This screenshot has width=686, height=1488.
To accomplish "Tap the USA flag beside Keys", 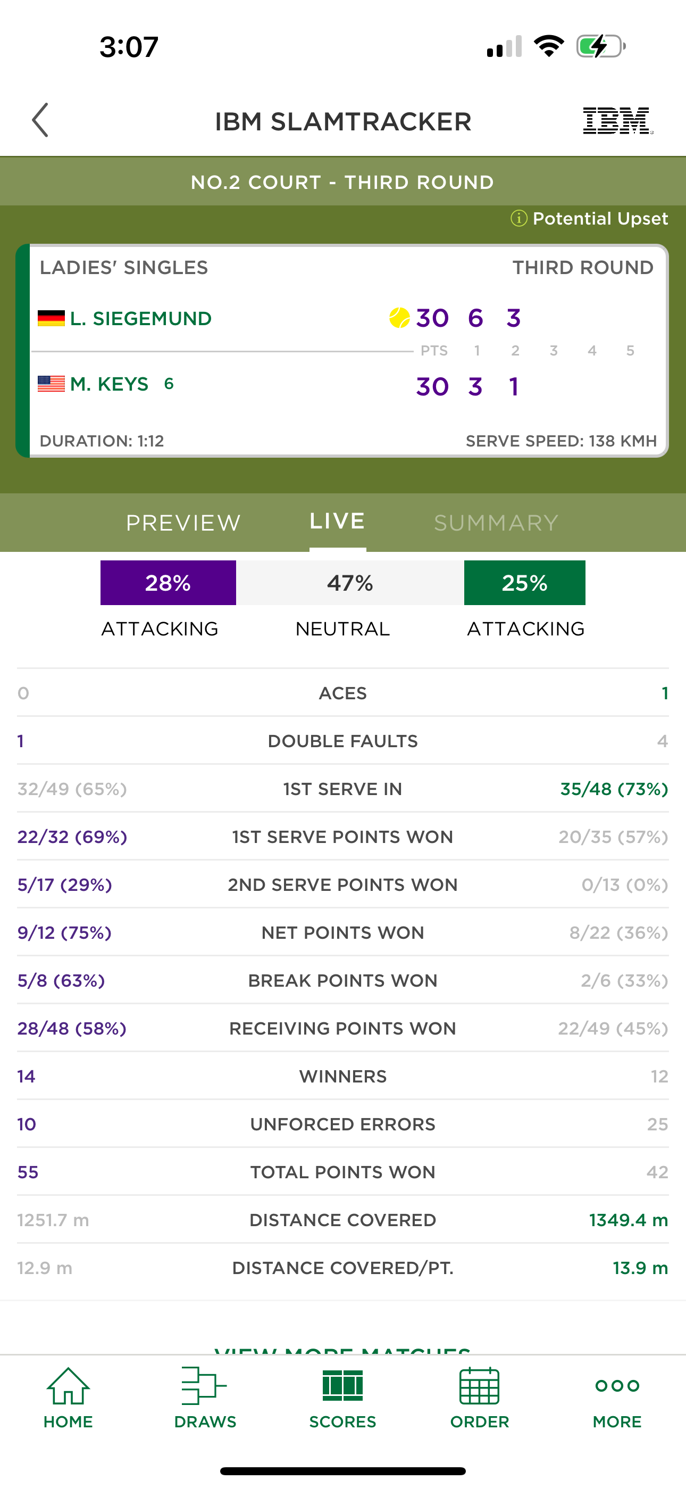I will pyautogui.click(x=51, y=384).
